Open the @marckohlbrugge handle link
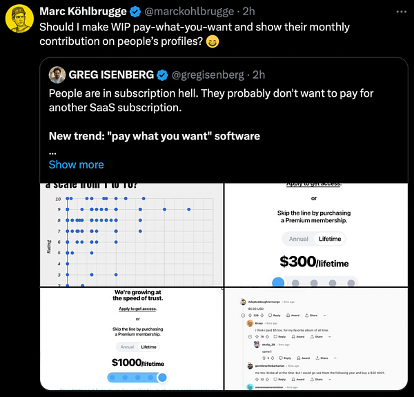This screenshot has width=414, height=397. click(189, 11)
